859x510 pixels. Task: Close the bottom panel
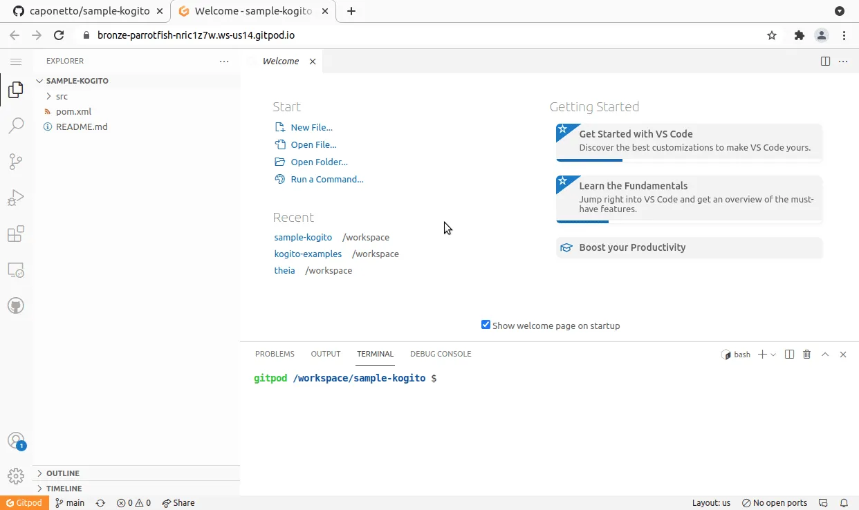(843, 355)
